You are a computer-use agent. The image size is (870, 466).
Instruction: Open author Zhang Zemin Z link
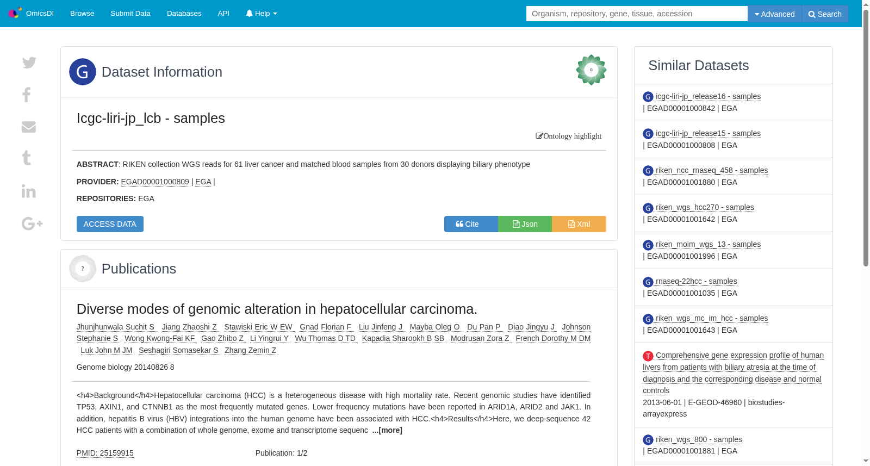[x=251, y=350]
